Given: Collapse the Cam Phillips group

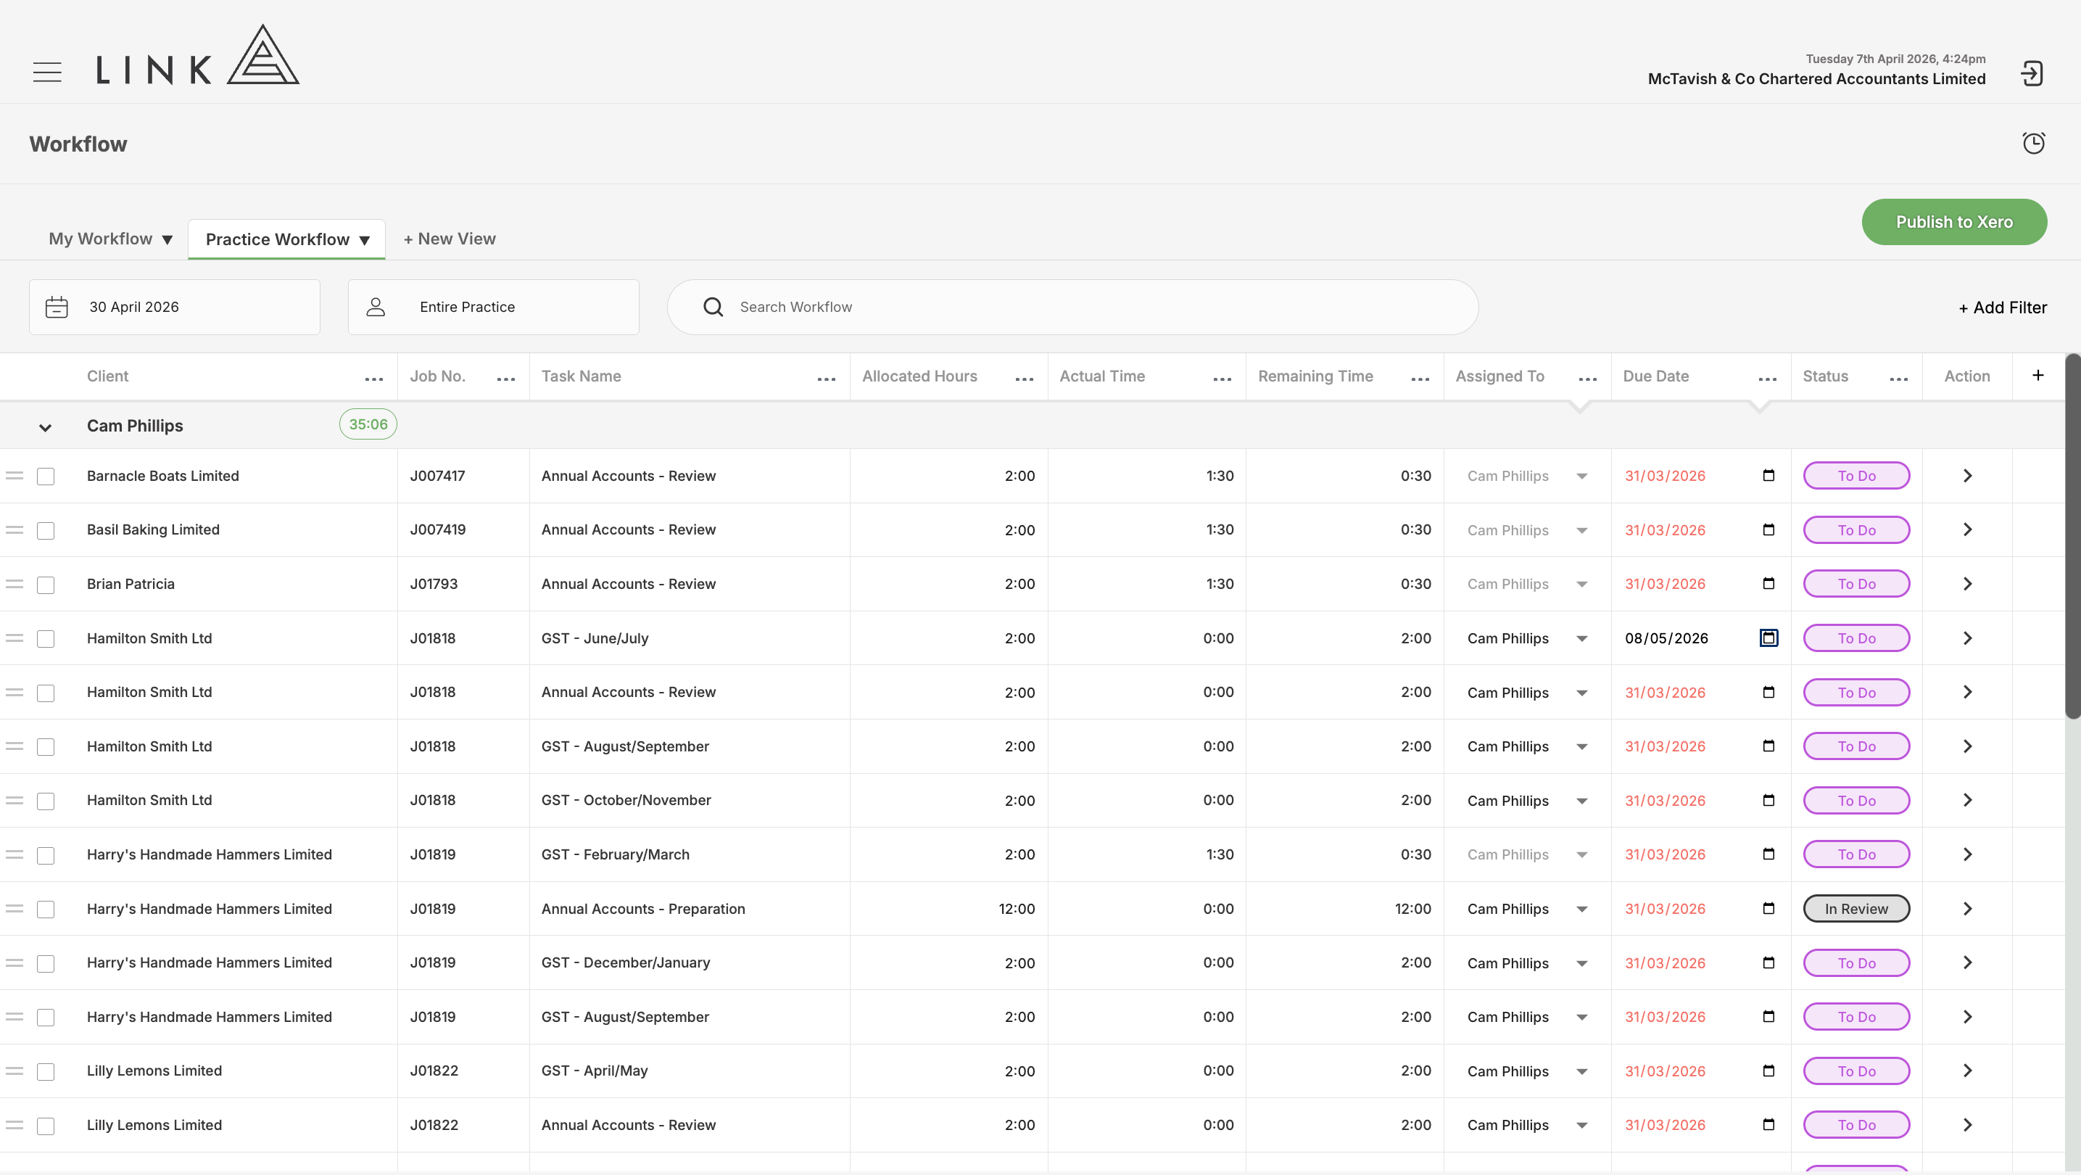Looking at the screenshot, I should [45, 427].
